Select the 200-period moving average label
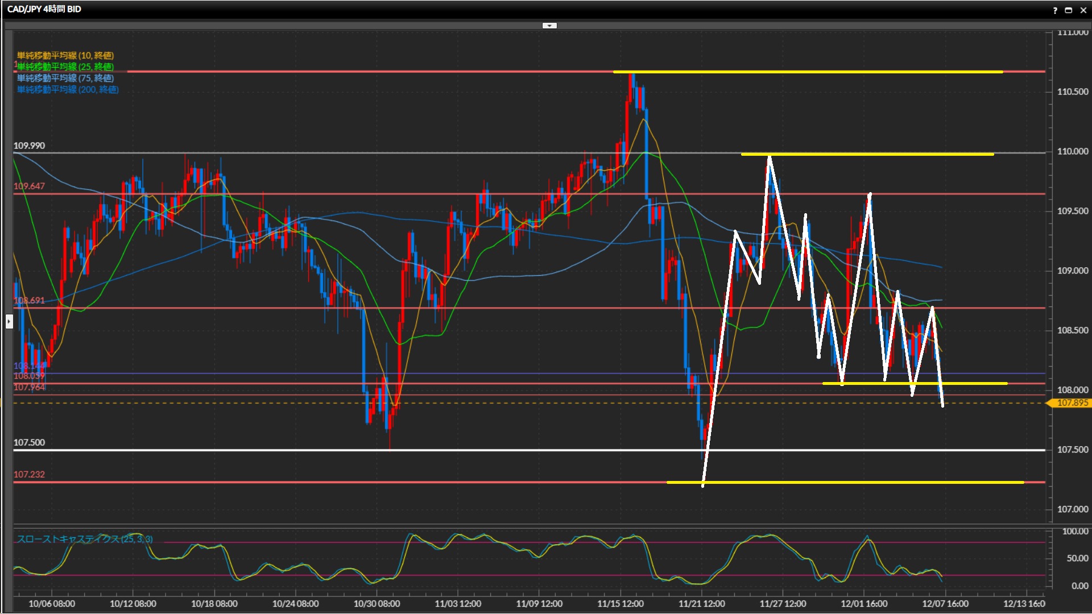Screen dimensions: 1092x614 [68, 89]
